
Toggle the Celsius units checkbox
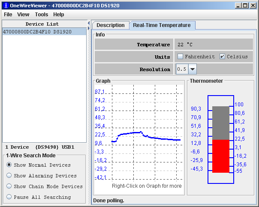[222, 57]
